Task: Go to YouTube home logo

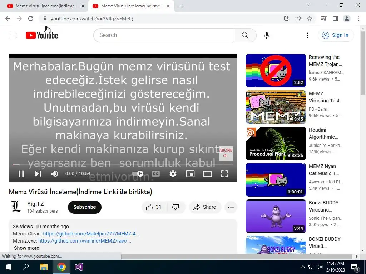Action: coord(42,35)
